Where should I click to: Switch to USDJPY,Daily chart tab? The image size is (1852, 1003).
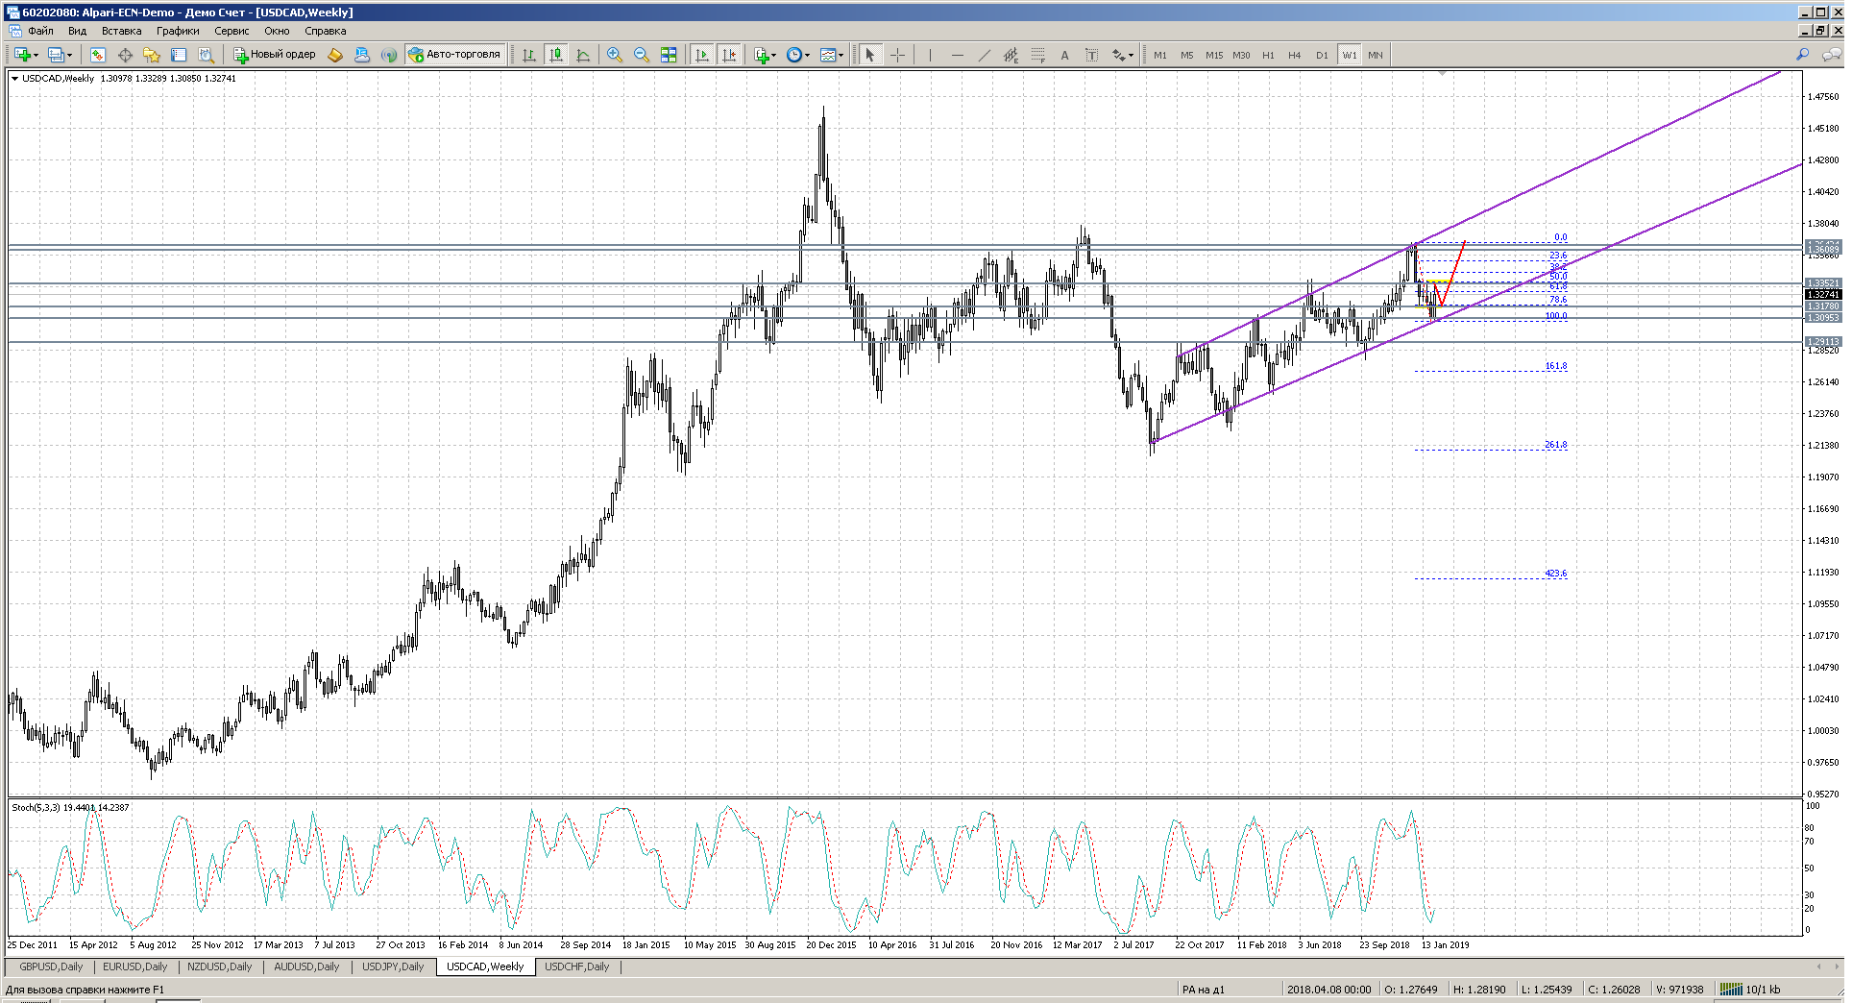click(x=393, y=966)
